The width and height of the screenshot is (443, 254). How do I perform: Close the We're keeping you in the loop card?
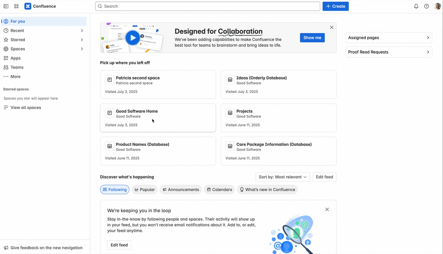pyautogui.click(x=327, y=209)
